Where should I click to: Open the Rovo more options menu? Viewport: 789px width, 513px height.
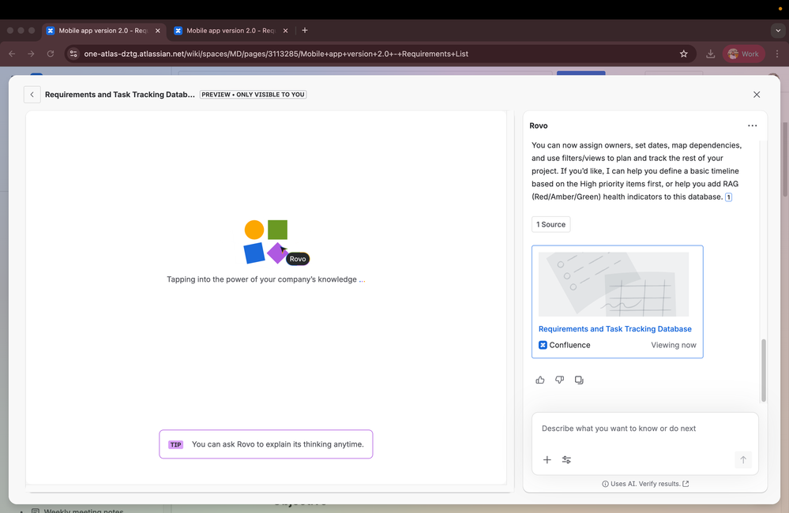752,125
